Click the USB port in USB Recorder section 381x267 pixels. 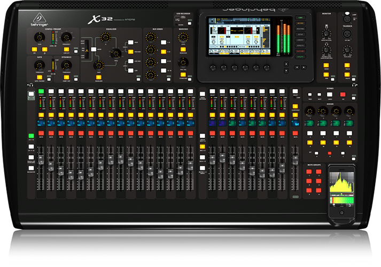pos(177,17)
